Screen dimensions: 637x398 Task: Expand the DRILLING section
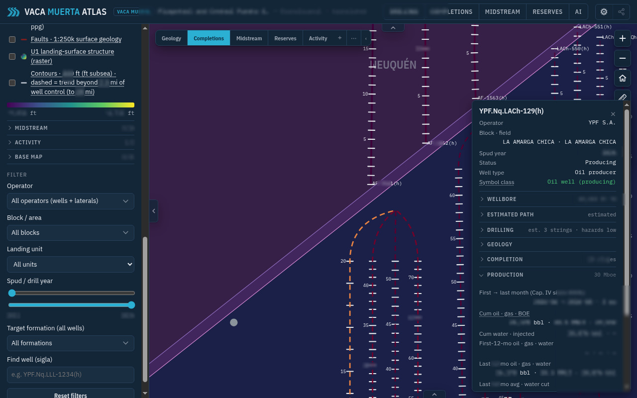(x=547, y=230)
